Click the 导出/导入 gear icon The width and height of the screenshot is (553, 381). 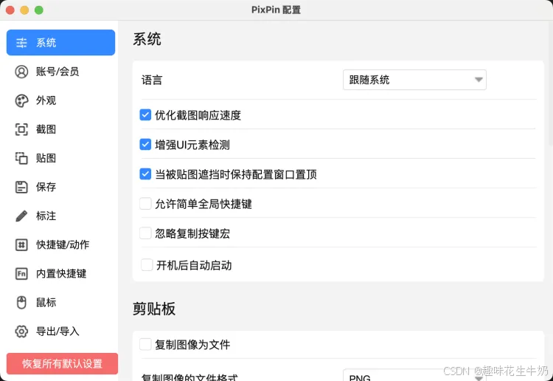coord(21,332)
